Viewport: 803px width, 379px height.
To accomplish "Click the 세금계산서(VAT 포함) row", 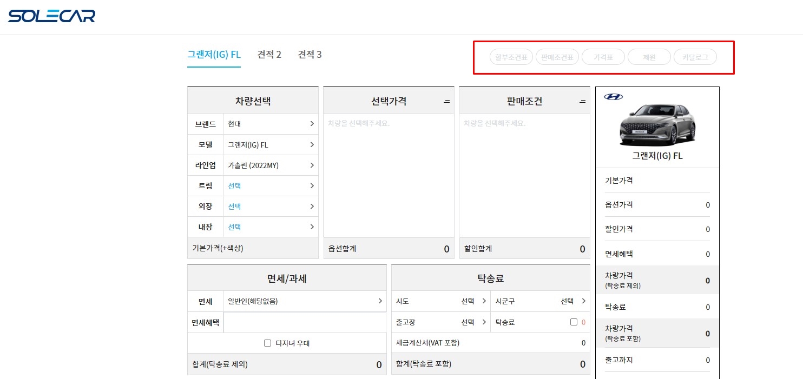I will [491, 343].
